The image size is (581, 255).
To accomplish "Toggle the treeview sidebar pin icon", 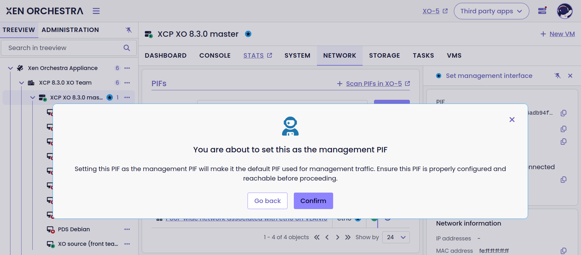I will (x=129, y=30).
